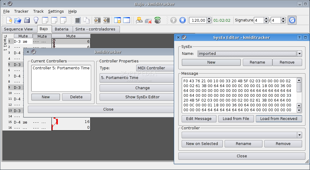310x170 pixels.
Task: Click New button in SysEx section
Action: coord(211,62)
